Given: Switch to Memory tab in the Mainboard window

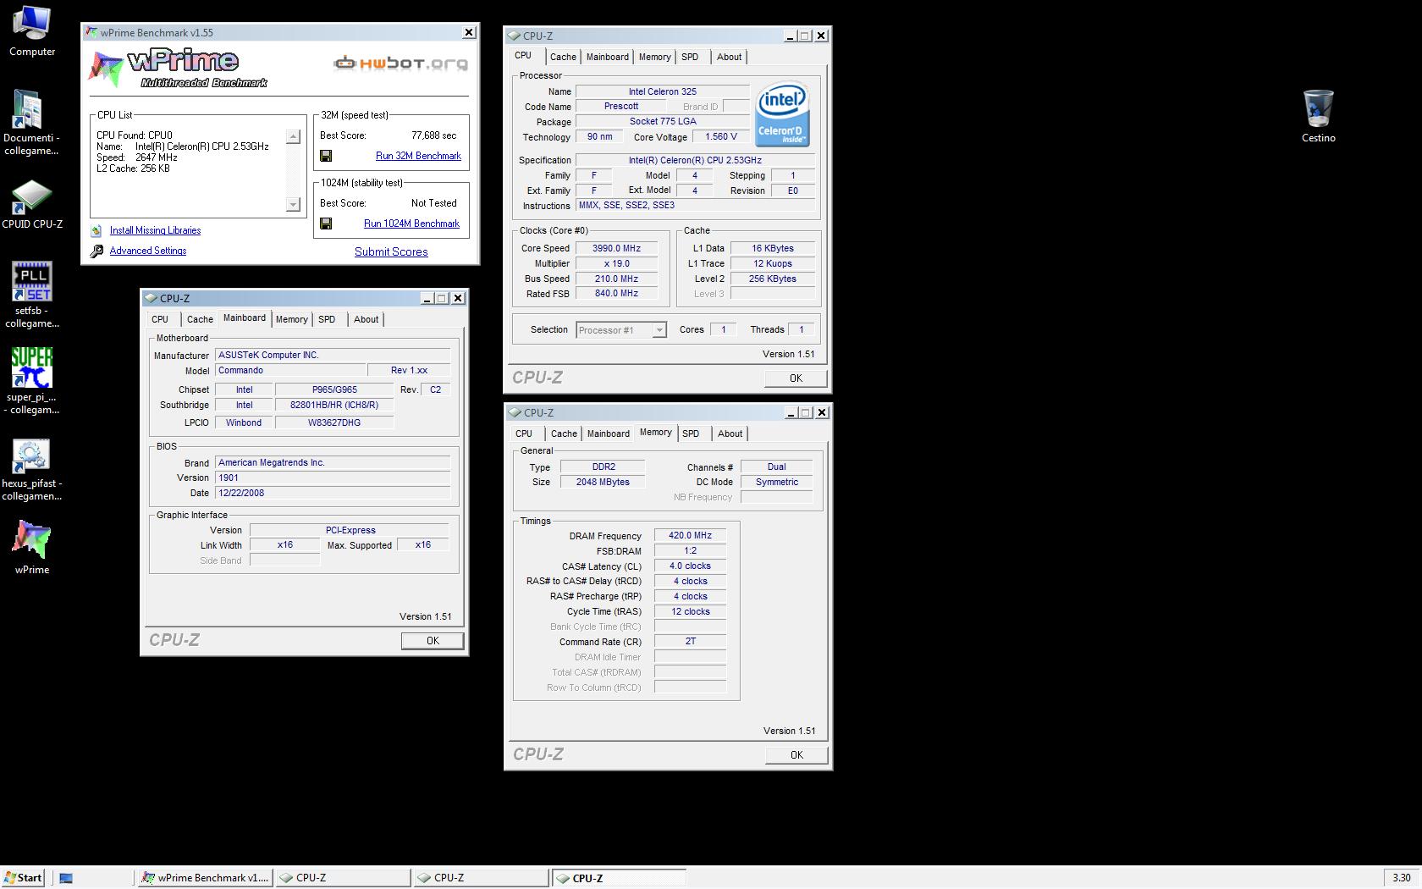Looking at the screenshot, I should point(291,319).
